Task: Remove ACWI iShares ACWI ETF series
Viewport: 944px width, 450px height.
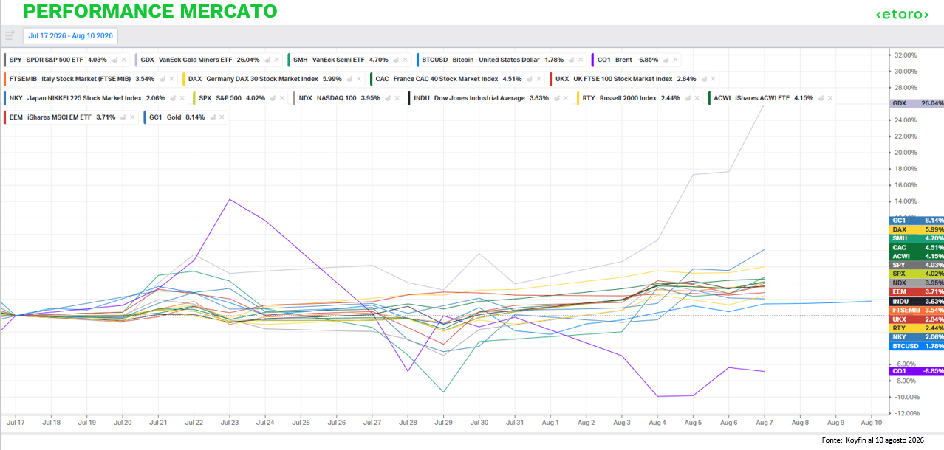Action: click(830, 98)
